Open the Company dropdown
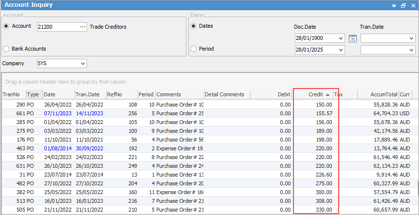 82,63
